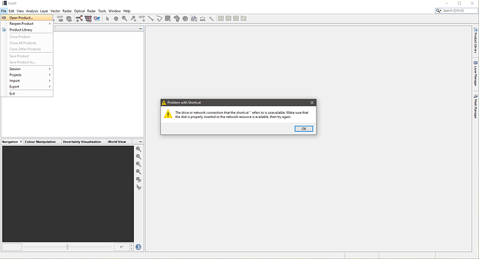Open Navigation panel help icon

point(138,247)
